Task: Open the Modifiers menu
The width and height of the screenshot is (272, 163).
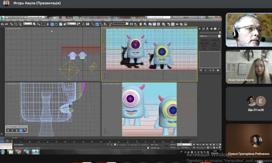Action: click(45, 20)
